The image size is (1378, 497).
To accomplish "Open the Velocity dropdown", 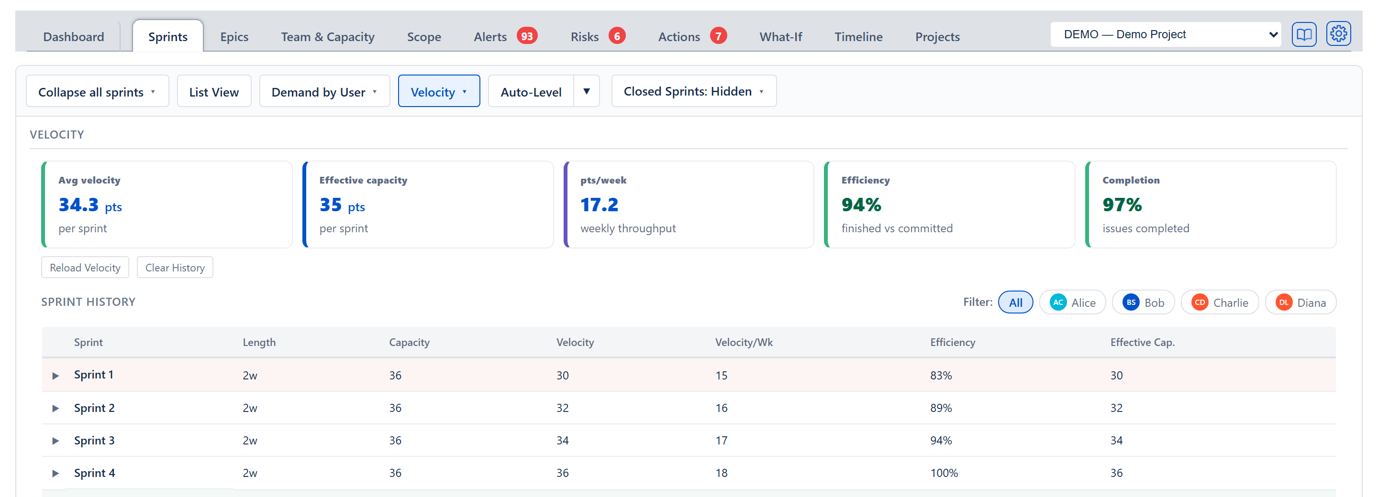I will click(439, 91).
